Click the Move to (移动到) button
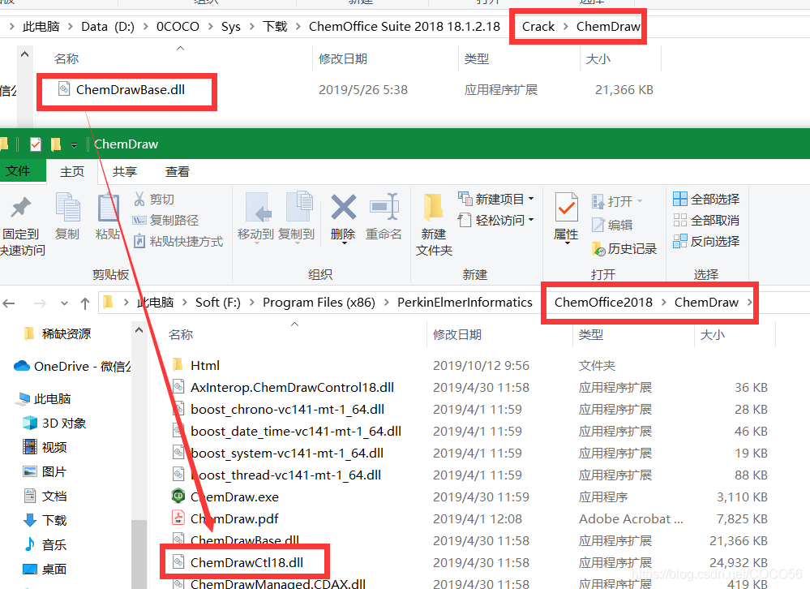Image resolution: width=810 pixels, height=589 pixels. pos(255,217)
